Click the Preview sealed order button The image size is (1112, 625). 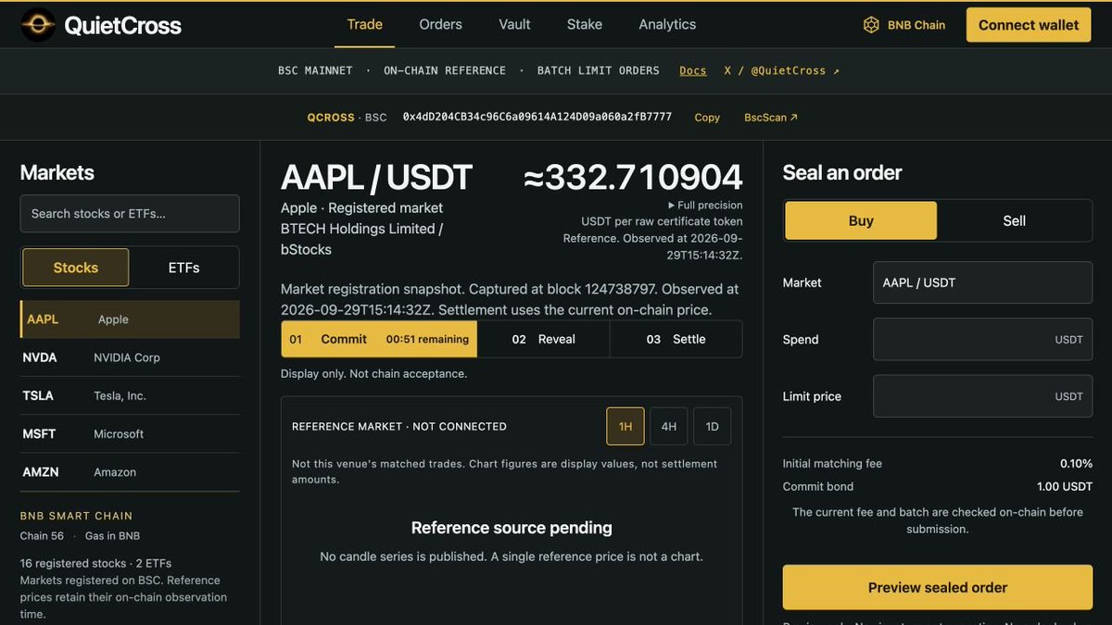pyautogui.click(x=938, y=587)
